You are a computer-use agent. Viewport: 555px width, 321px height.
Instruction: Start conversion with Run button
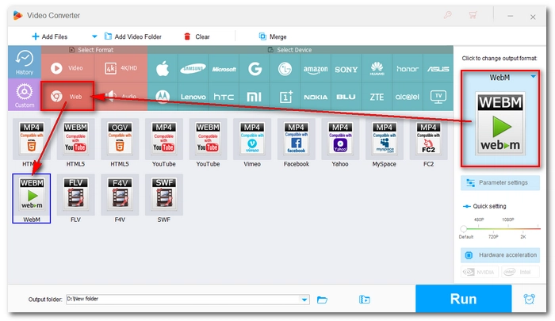[x=463, y=299]
